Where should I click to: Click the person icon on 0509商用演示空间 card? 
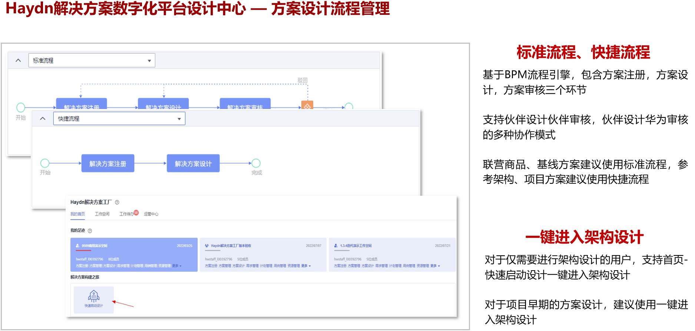[78, 246]
